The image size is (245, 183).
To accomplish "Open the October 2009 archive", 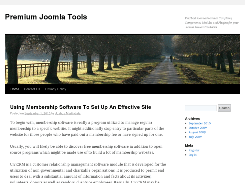I will pyautogui.click(x=197, y=128).
